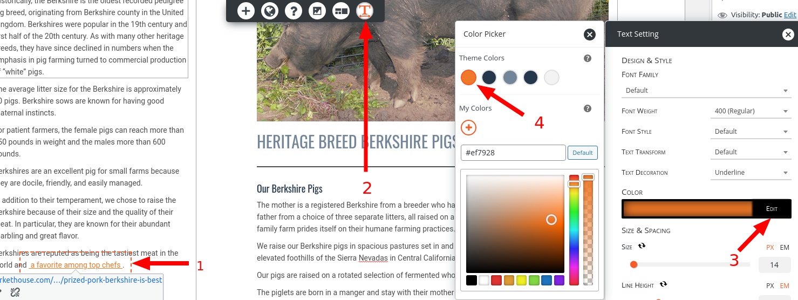
Task: Activate the orange text setting T icon
Action: [365, 10]
